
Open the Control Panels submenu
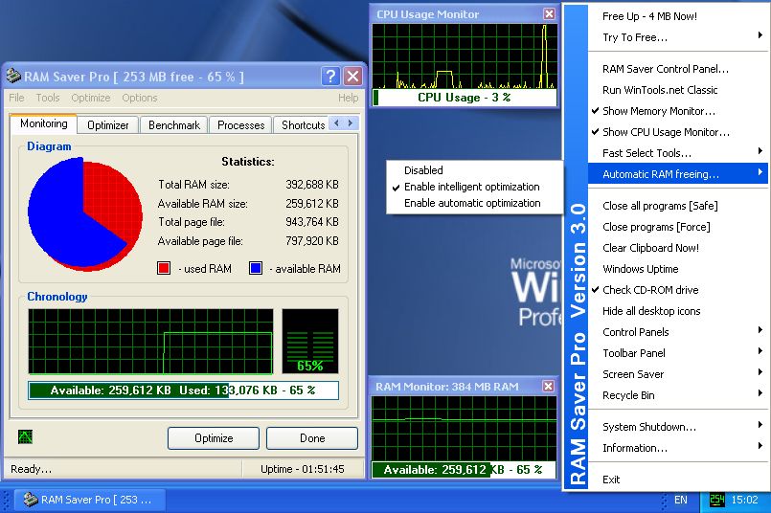pyautogui.click(x=635, y=332)
